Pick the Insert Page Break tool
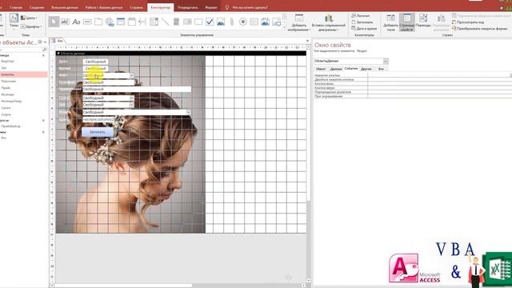This screenshot has width=512, height=288. [x=142, y=22]
